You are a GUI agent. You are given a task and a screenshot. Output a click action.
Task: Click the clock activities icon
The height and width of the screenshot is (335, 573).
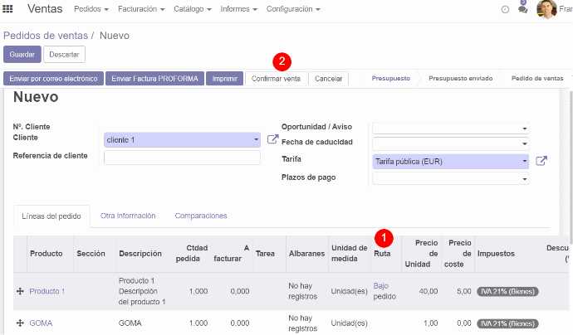pos(506,9)
